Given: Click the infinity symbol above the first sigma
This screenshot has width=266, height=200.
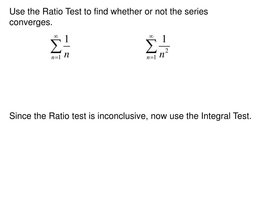Looking at the screenshot, I should pos(56,36).
